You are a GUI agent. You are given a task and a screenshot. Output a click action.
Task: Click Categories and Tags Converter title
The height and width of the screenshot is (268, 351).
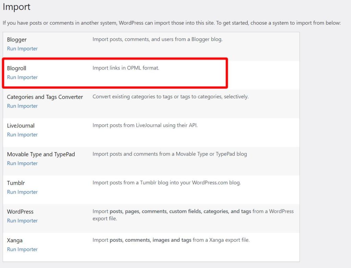tap(45, 97)
